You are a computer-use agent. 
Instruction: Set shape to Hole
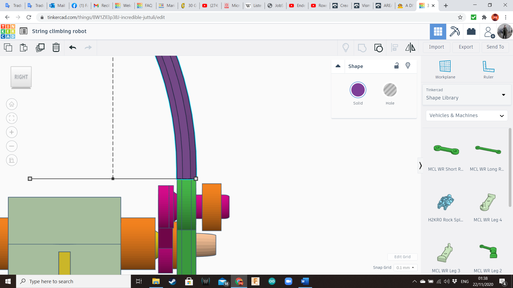point(390,90)
